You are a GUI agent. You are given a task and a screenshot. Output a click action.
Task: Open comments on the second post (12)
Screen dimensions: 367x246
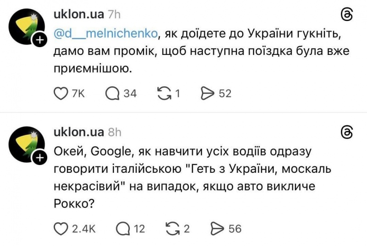pos(123,228)
